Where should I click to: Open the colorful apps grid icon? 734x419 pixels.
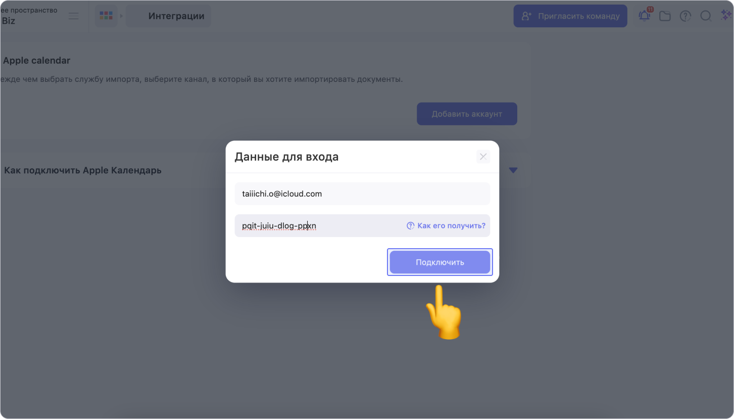pos(106,16)
